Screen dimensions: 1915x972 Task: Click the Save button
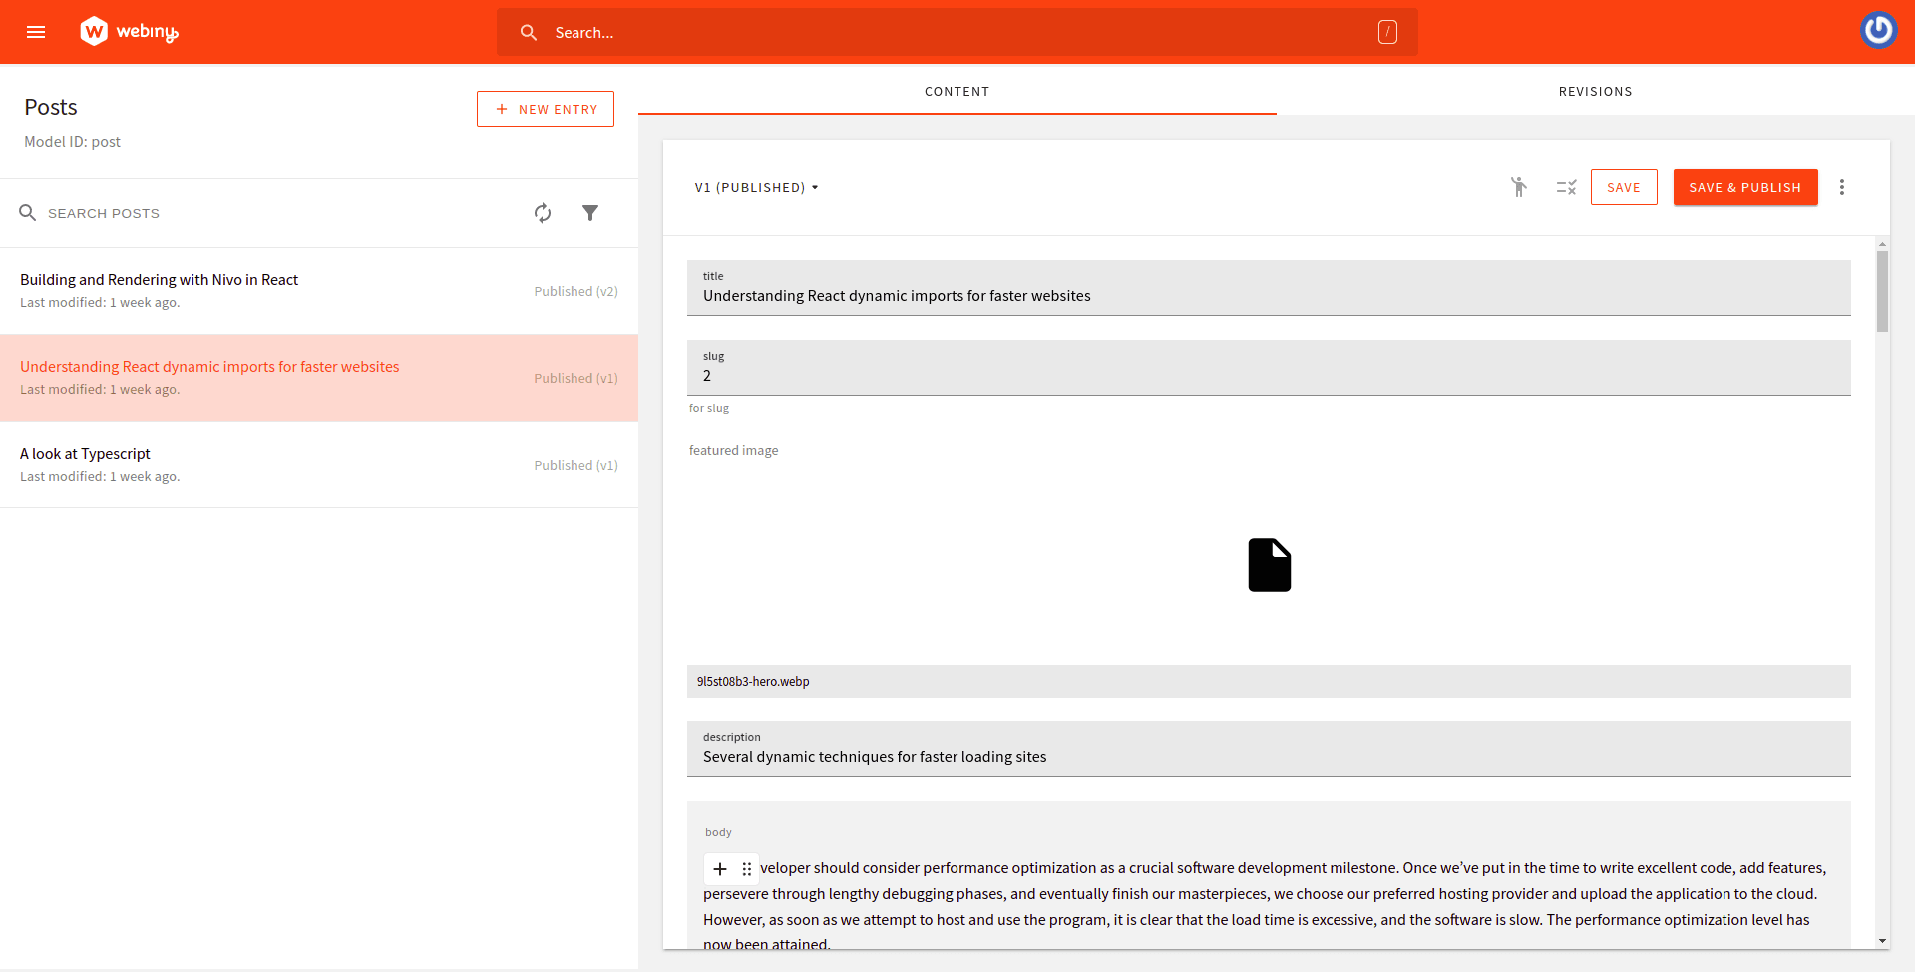coord(1623,187)
